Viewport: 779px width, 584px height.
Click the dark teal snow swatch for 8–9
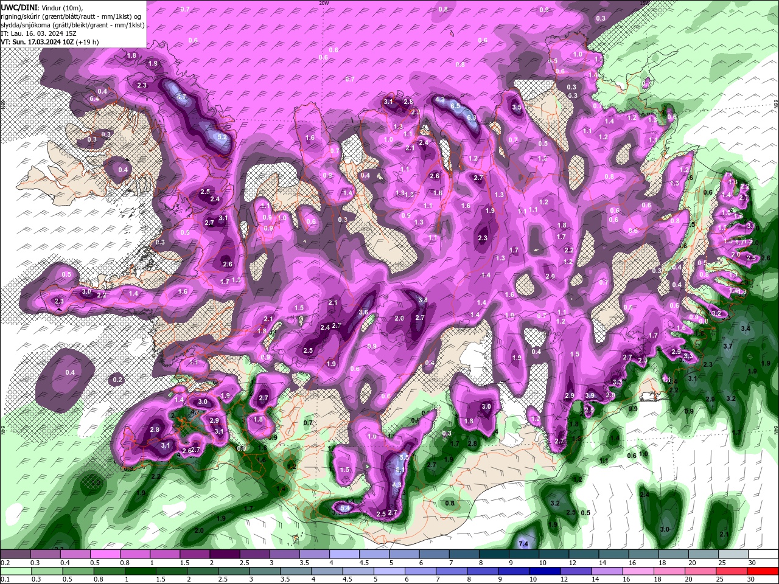click(494, 554)
